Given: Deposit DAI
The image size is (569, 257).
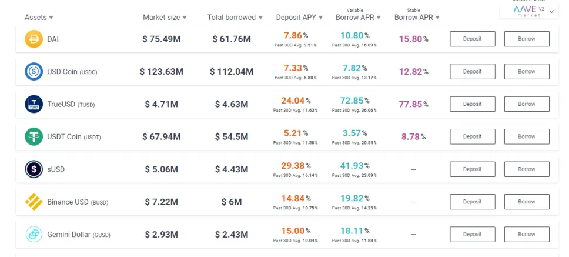Looking at the screenshot, I should (473, 39).
